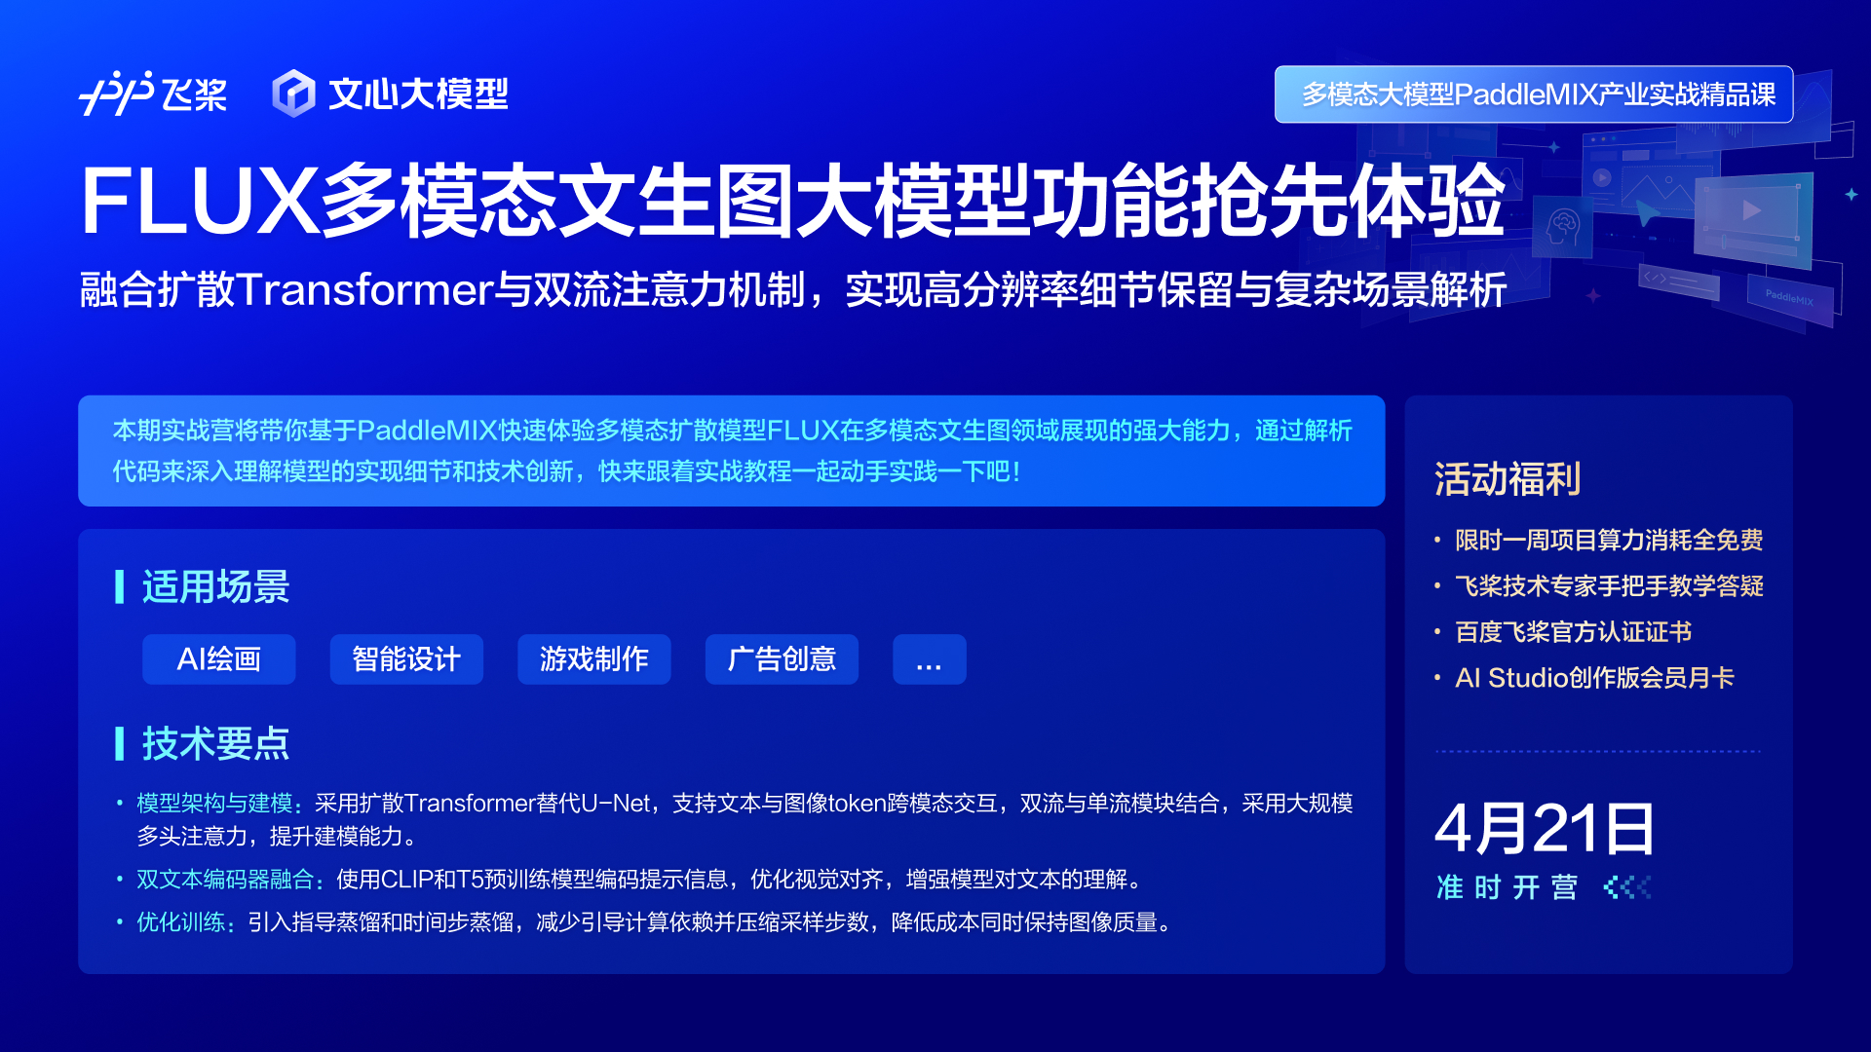Click the brain icon in the header illustration

[x=1563, y=228]
